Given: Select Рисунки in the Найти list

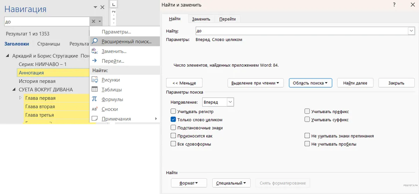Looking at the screenshot, I should coord(111,80).
